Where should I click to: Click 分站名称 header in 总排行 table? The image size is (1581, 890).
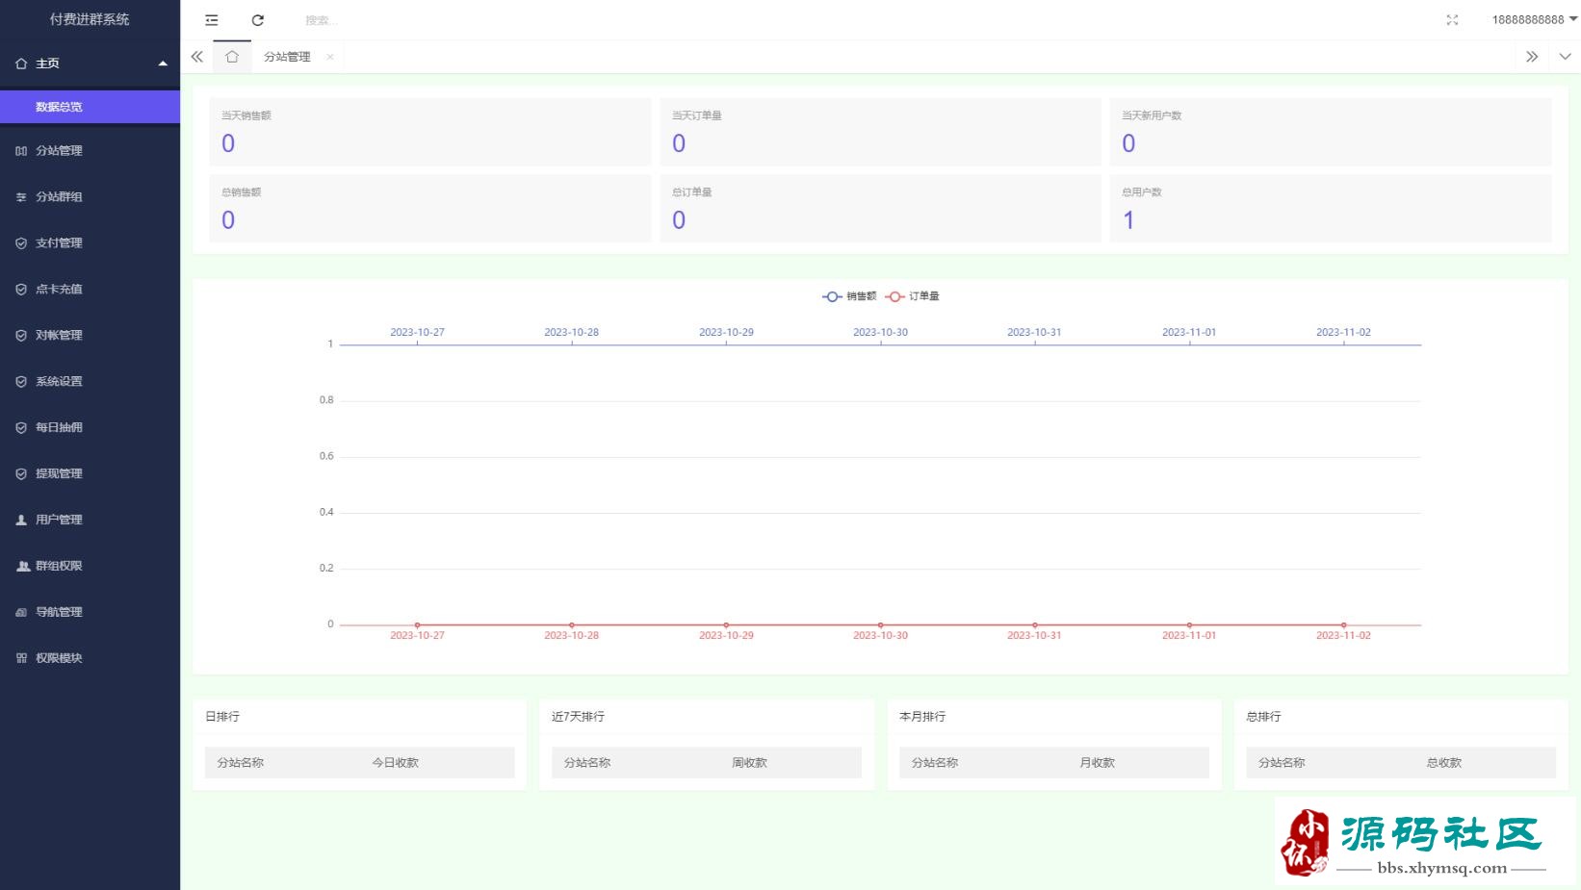coord(1282,763)
